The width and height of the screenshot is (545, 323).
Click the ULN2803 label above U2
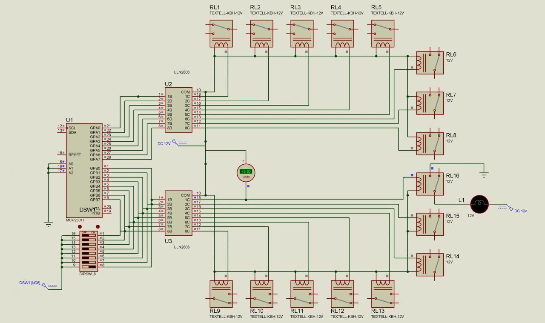182,72
